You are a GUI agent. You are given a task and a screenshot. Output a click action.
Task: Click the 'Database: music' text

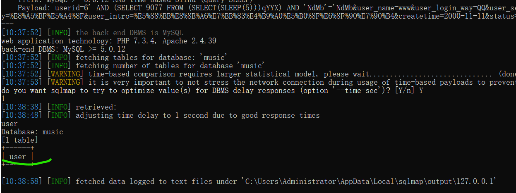click(32, 132)
